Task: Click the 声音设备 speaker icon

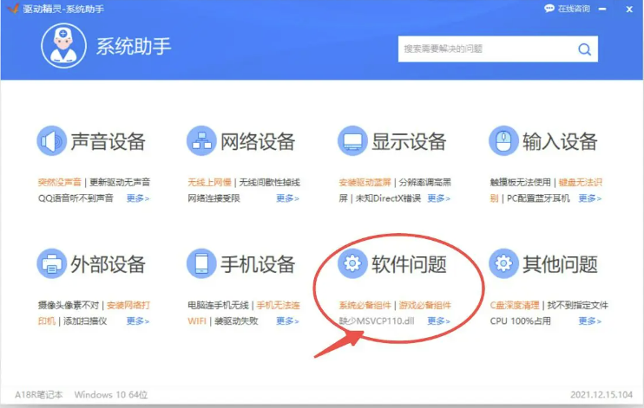Action: [51, 140]
